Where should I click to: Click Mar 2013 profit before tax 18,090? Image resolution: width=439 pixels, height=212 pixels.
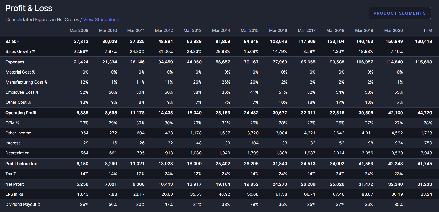tap(194, 164)
